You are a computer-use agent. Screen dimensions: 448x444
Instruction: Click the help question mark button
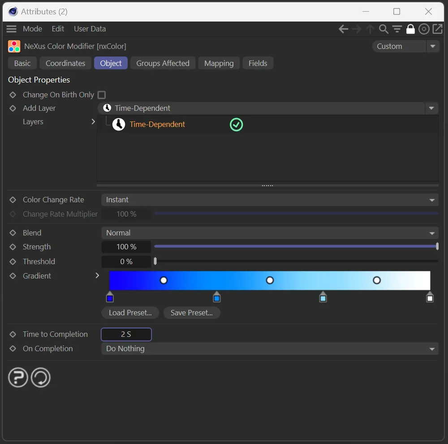[18, 378]
